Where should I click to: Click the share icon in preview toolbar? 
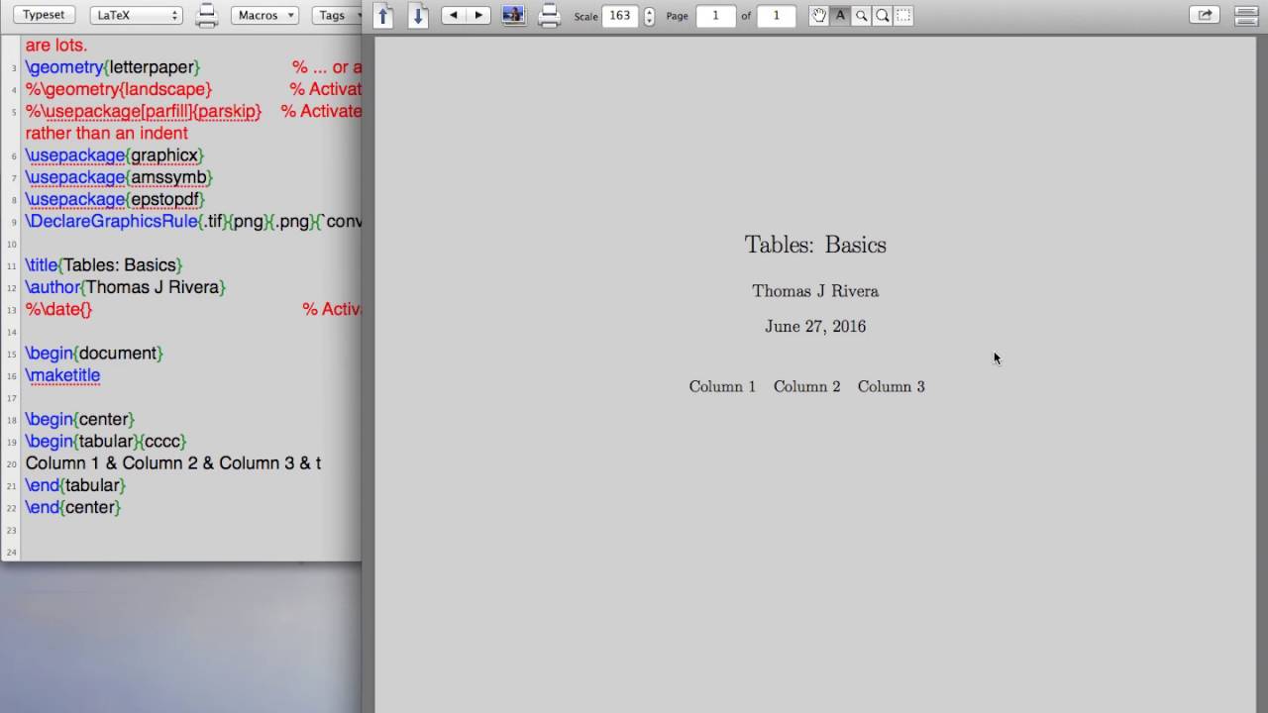(x=1205, y=15)
